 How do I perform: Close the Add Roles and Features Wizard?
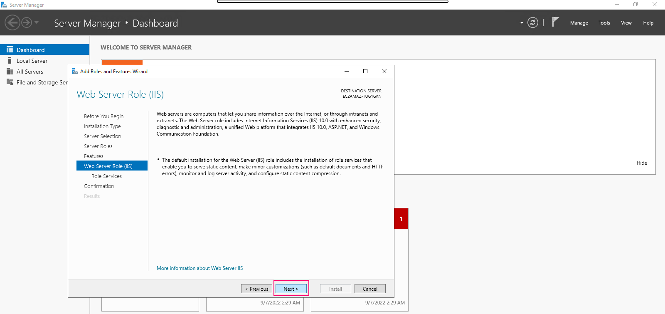pyautogui.click(x=384, y=71)
